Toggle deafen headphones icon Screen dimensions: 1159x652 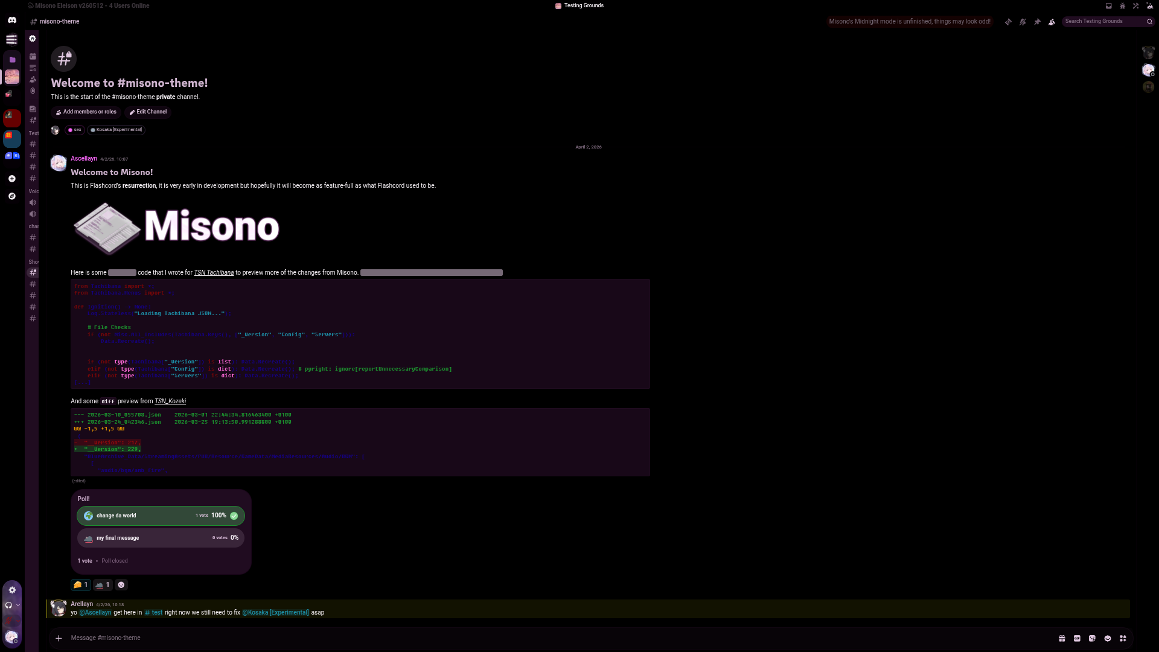[8, 606]
